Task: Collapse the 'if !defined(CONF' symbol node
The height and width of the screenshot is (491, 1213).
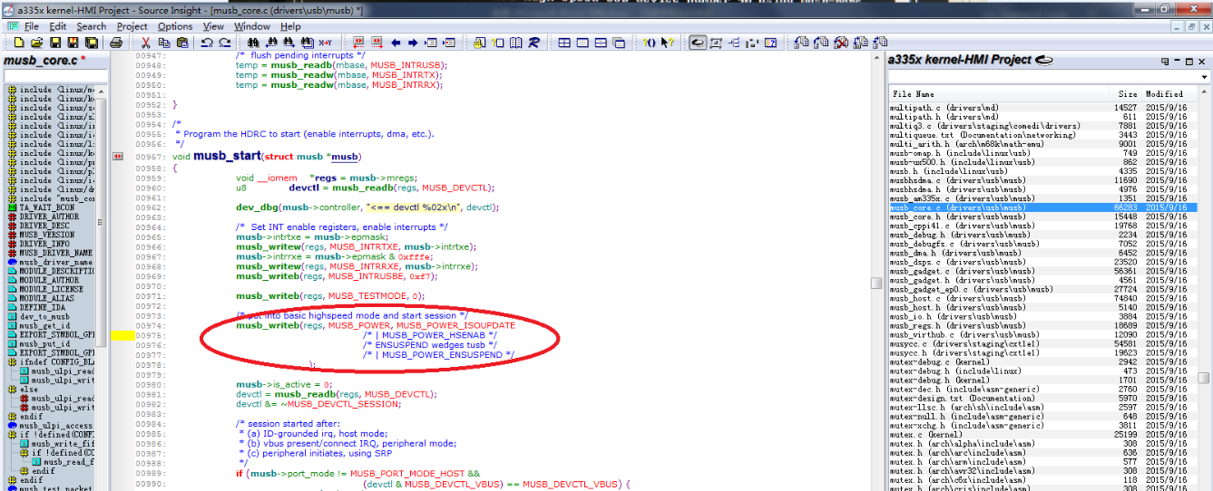Action: coord(12,435)
